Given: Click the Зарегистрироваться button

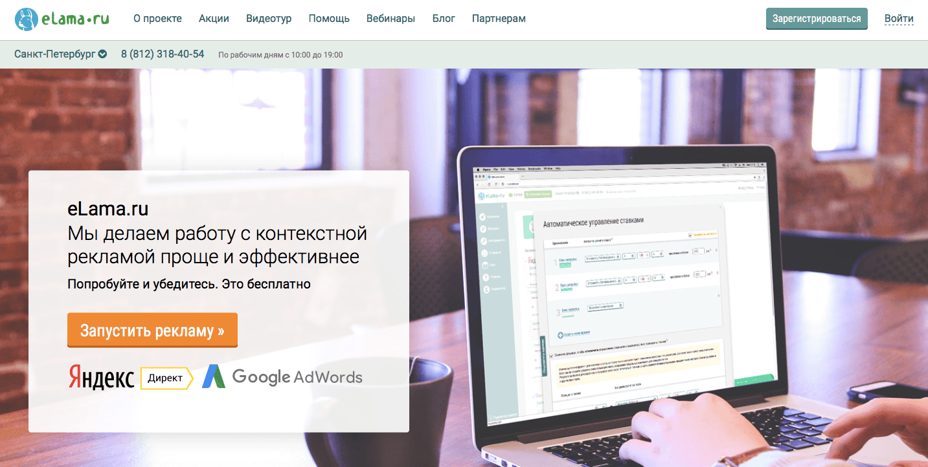Looking at the screenshot, I should tap(817, 19).
